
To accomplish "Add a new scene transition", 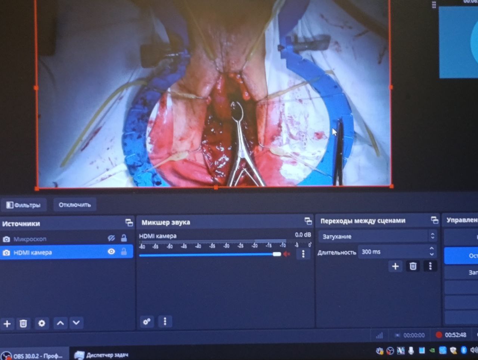I will coord(395,266).
